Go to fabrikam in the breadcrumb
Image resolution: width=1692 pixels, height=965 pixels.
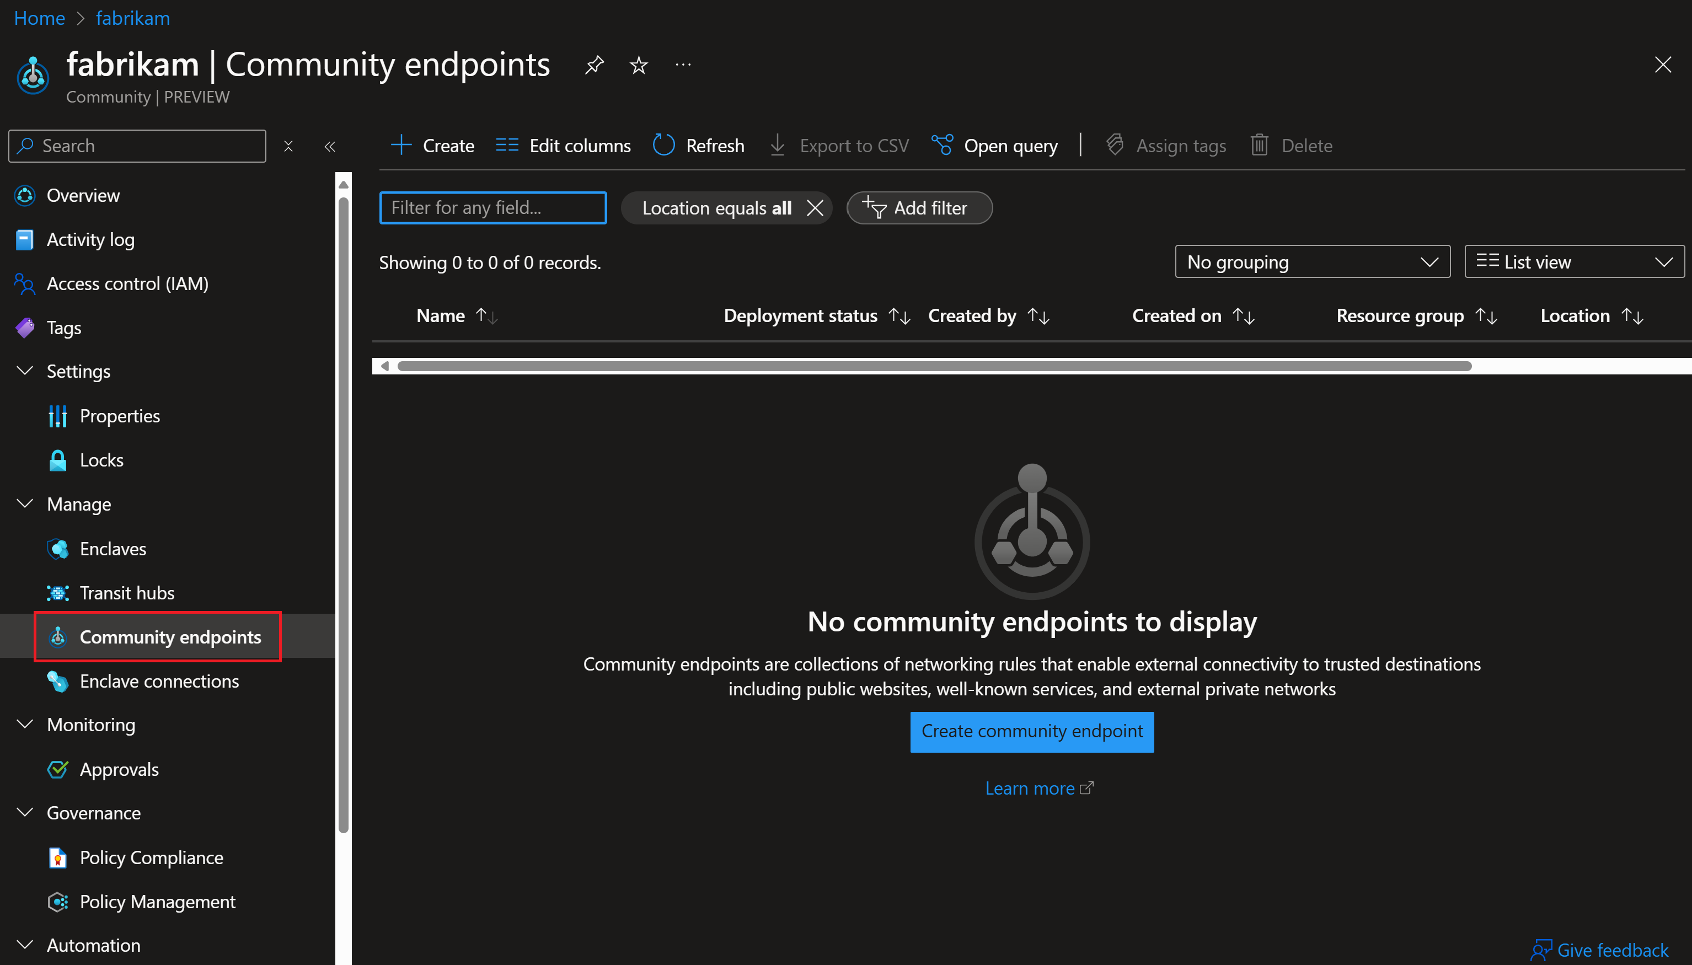point(132,18)
